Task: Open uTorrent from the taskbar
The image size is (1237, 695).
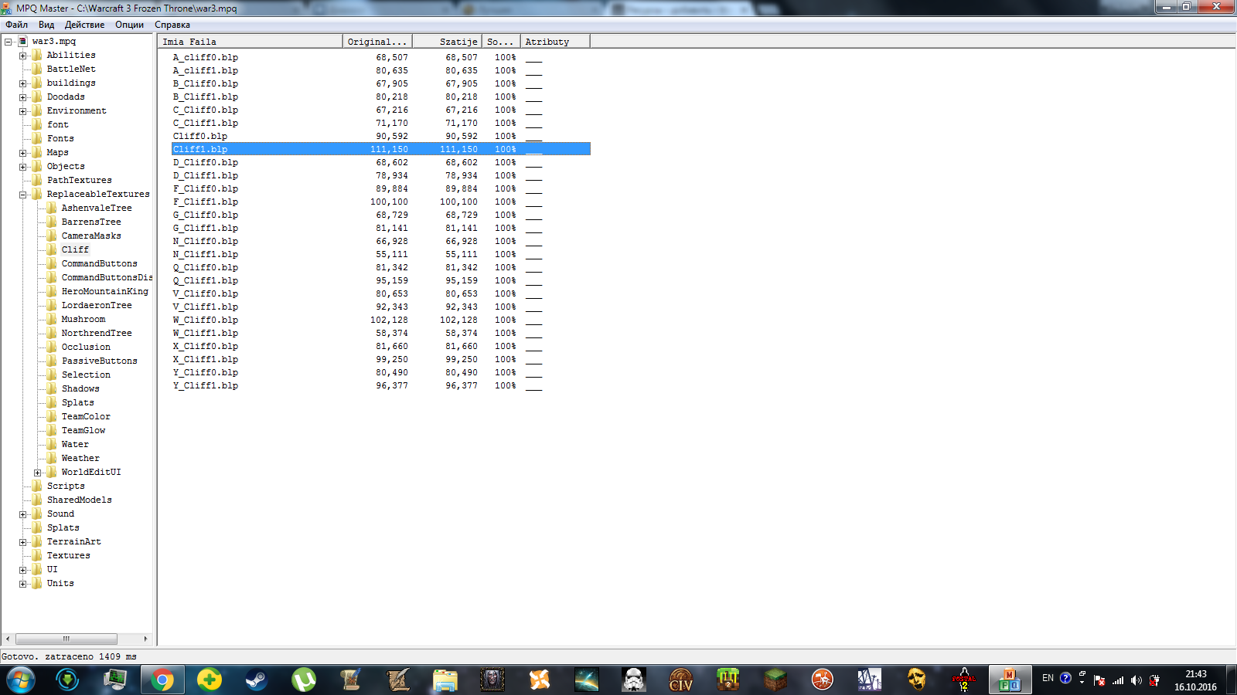Action: (304, 680)
